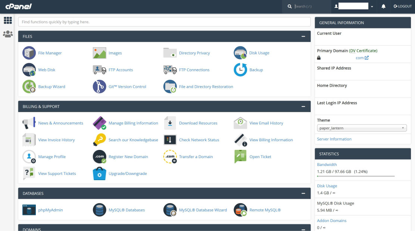Click the Git Version Control icon
Viewport: 415px width, 231px height.
(100, 87)
